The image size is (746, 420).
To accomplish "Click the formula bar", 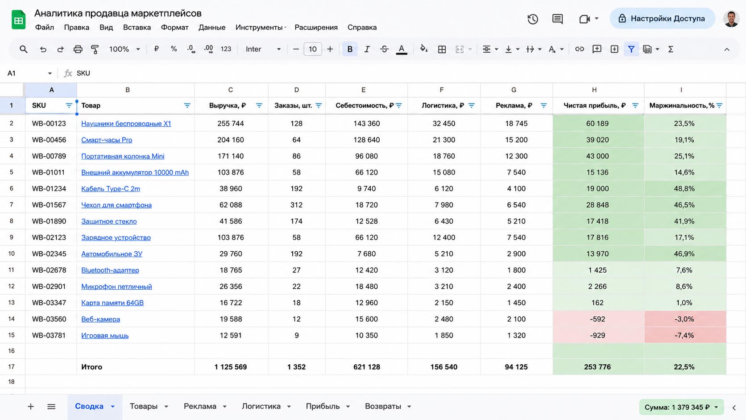I will [402, 73].
